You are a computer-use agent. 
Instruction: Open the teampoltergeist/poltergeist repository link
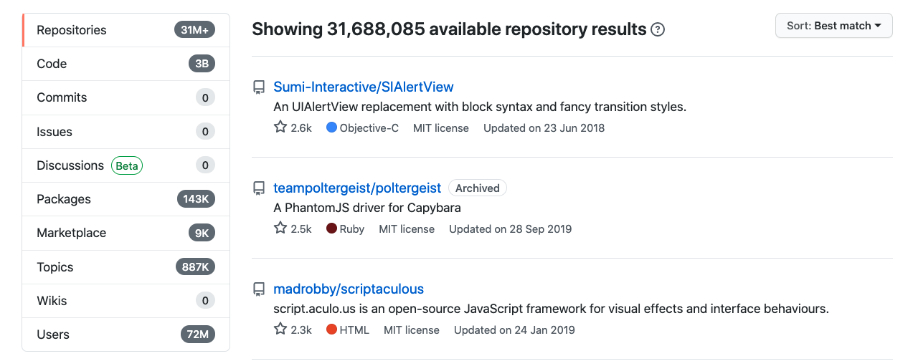point(357,188)
